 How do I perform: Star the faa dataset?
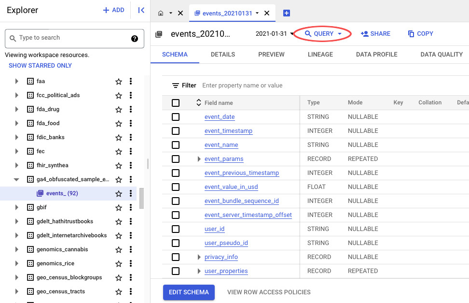click(x=119, y=81)
